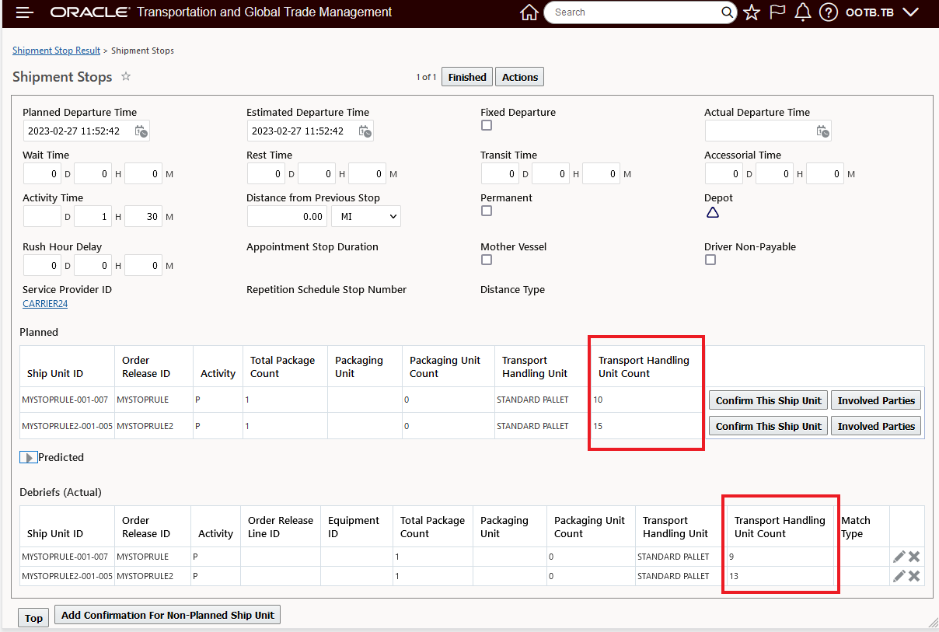Open Actual Departure Time calendar picker
Viewport: 939px width, 632px height.
[822, 131]
